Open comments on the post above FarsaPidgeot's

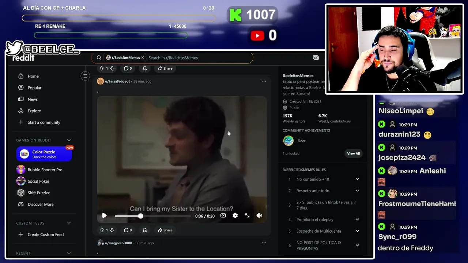(x=128, y=68)
